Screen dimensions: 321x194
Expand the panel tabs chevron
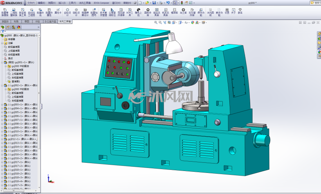click(38, 27)
